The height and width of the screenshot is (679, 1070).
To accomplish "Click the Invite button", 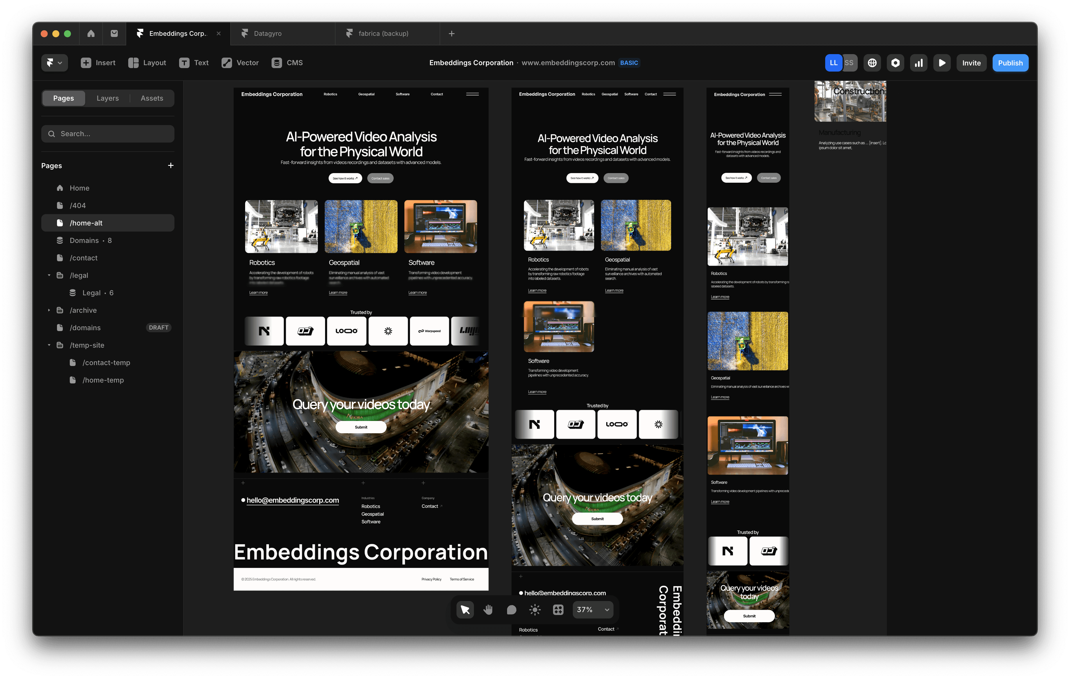I will coord(971,63).
